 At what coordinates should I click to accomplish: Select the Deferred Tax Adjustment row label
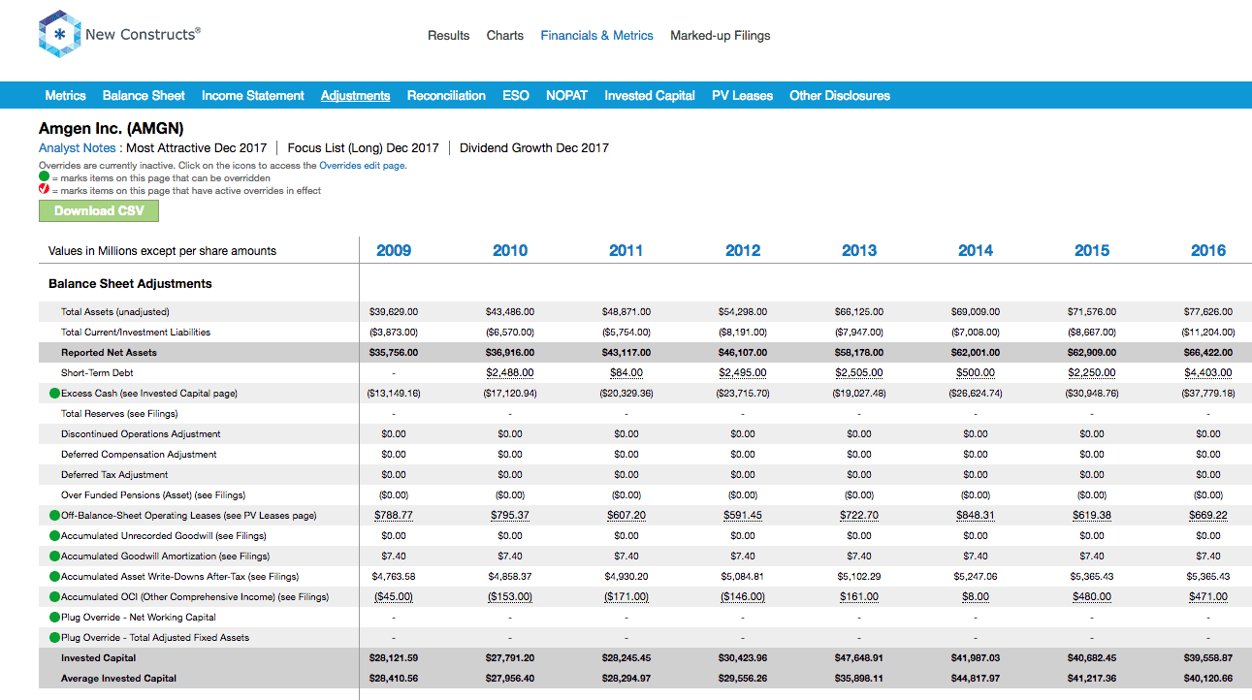[x=114, y=475]
